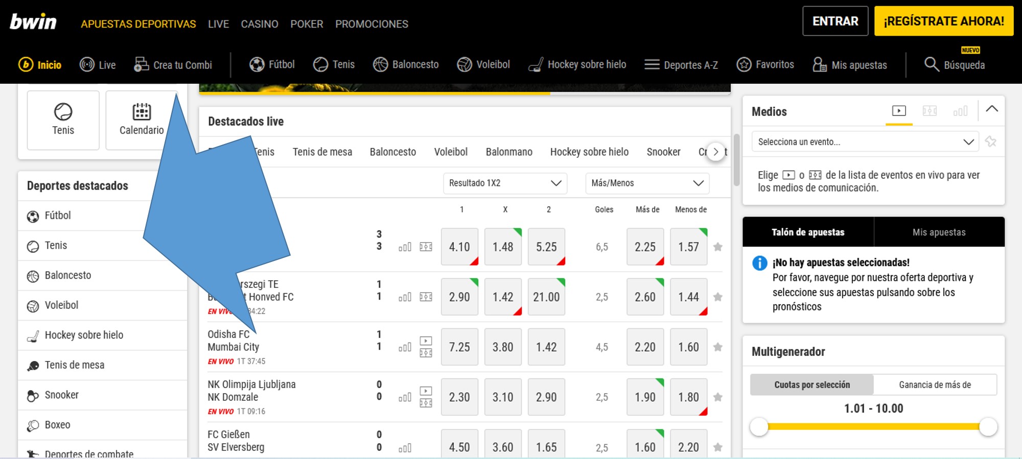
Task: Open stats icon for Honved FC match
Action: (405, 297)
